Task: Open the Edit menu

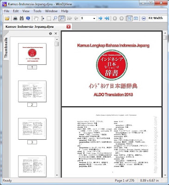Action: pyautogui.click(x=16, y=11)
